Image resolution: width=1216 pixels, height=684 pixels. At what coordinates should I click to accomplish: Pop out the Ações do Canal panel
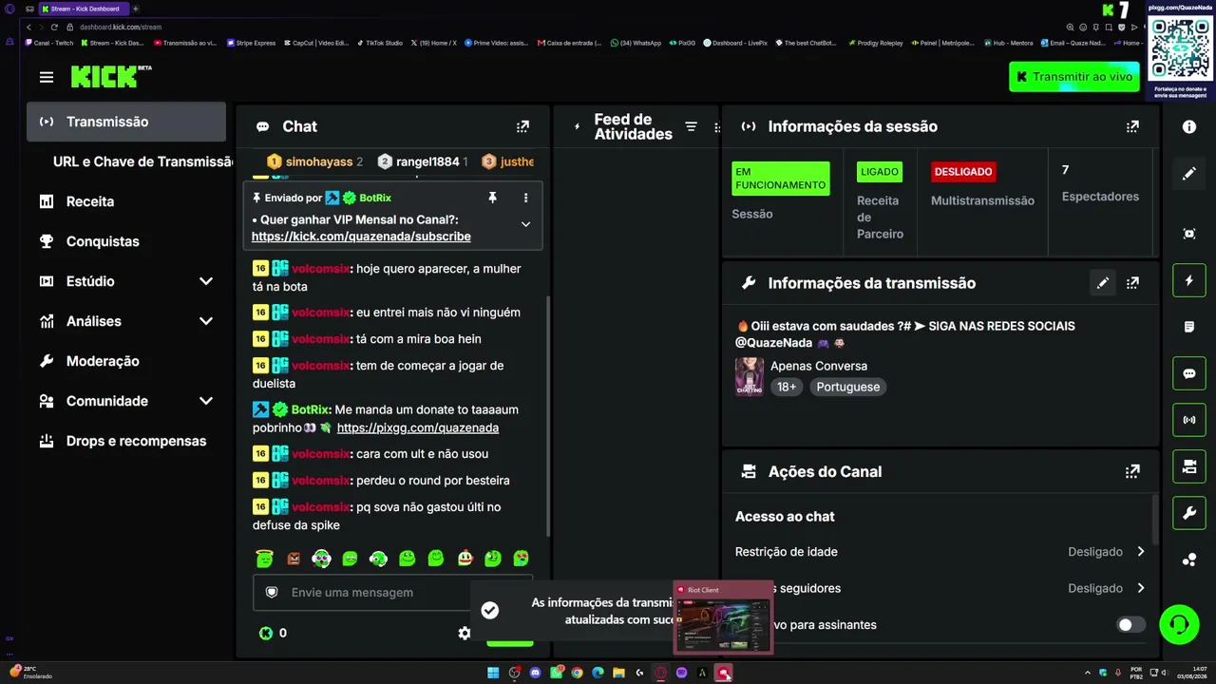1132,471
